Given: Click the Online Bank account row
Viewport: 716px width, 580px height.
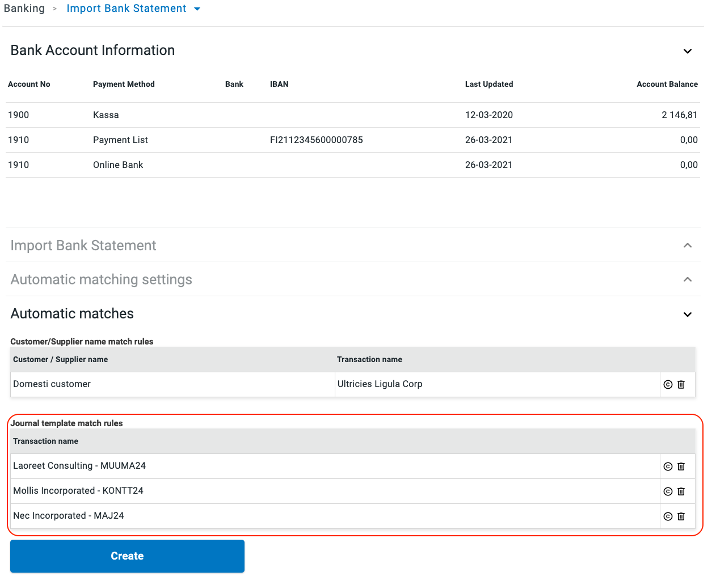Looking at the screenshot, I should click(118, 165).
